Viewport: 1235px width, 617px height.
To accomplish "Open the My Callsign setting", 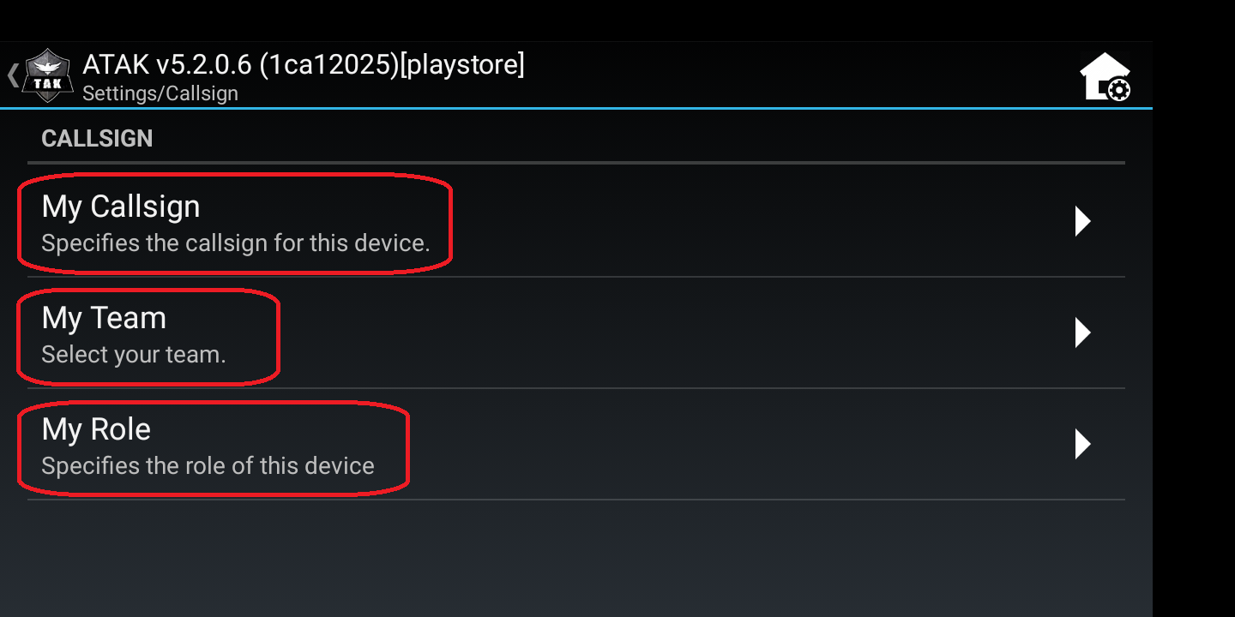I will tap(575, 222).
